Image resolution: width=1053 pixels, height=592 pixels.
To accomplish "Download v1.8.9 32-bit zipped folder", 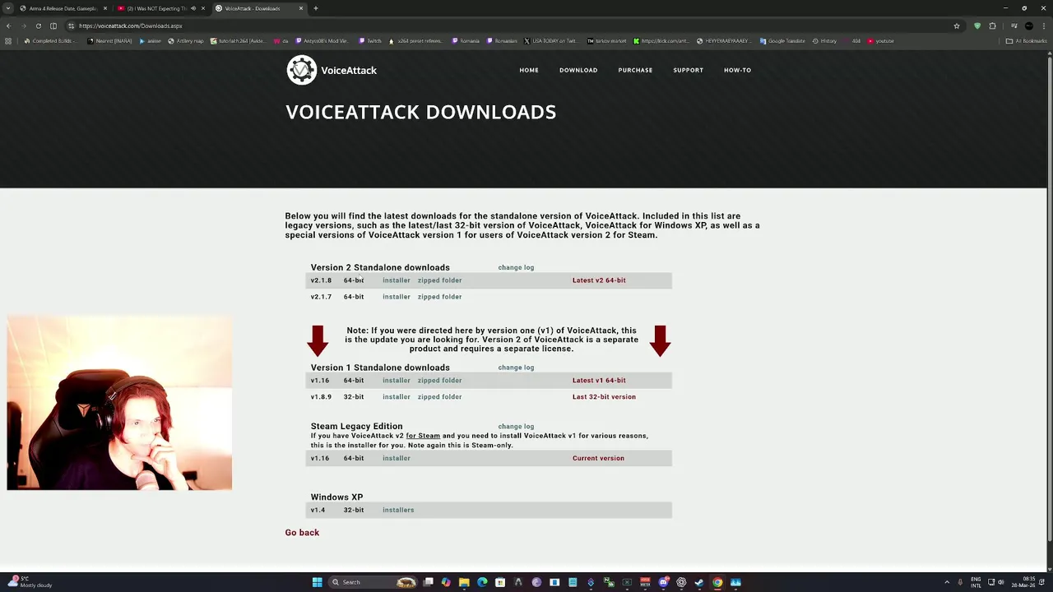I will (x=439, y=397).
